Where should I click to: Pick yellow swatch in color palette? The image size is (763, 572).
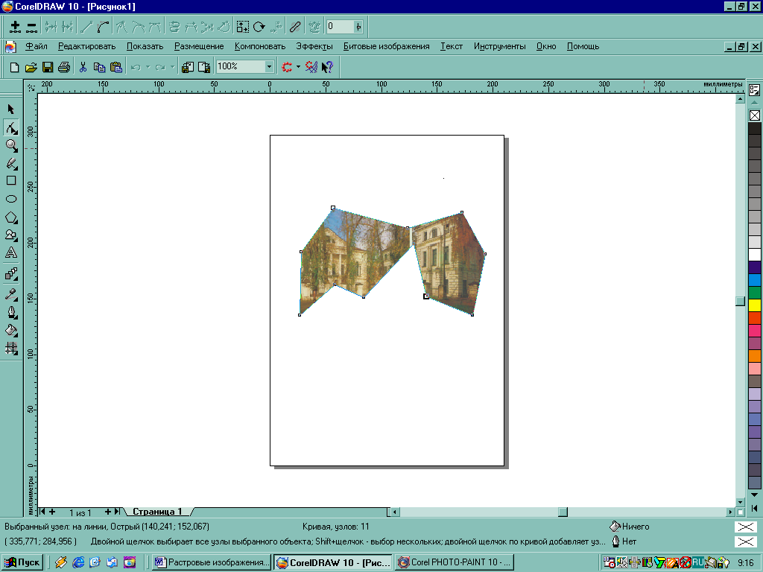tap(755, 305)
